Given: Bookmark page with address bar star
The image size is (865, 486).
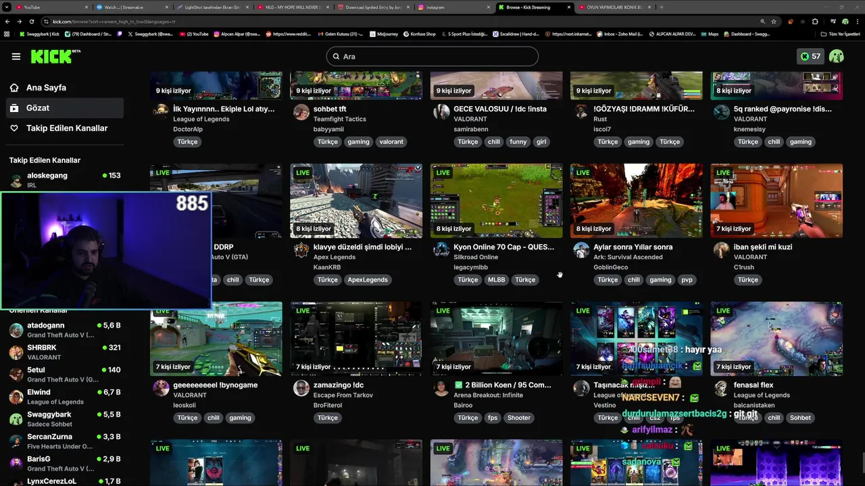Looking at the screenshot, I should click(x=774, y=22).
